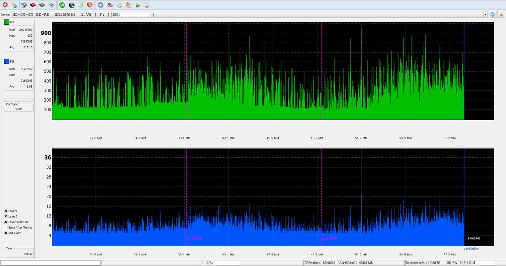Screen dimensions: 506x266
Task: Click the blue circular disc info icon
Action: coord(100,5)
